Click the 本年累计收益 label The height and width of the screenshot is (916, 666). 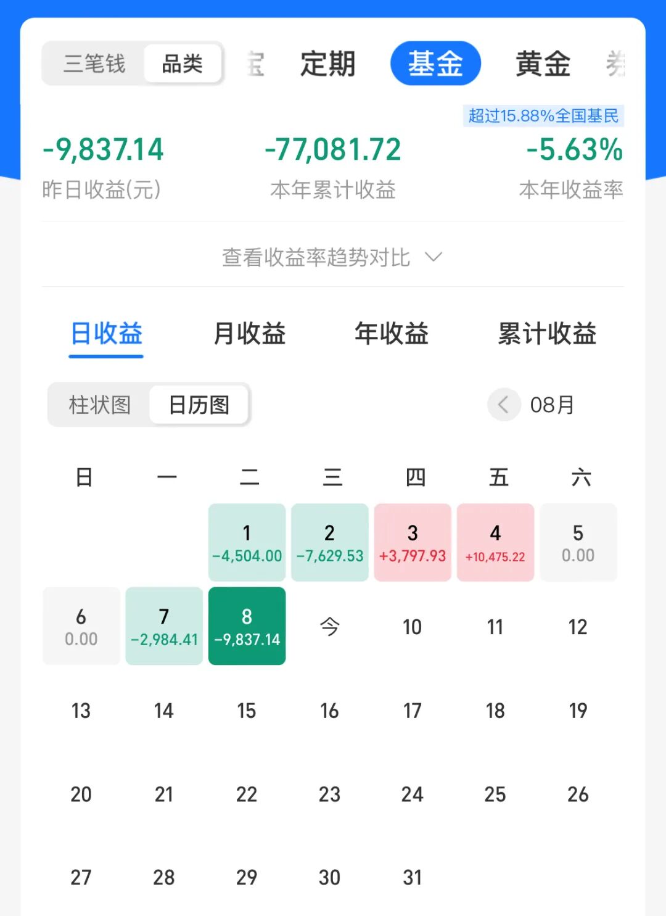tap(333, 189)
